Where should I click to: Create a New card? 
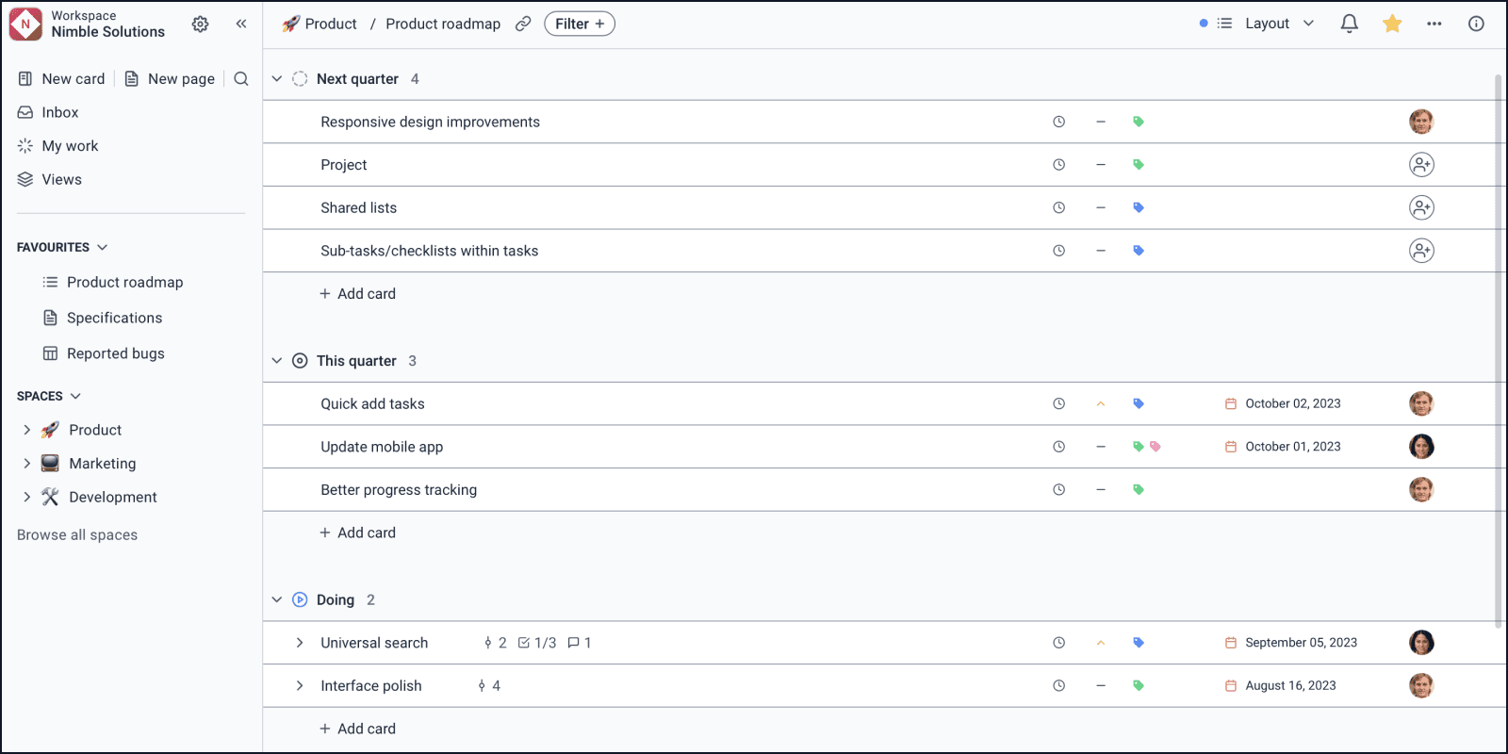(x=62, y=79)
